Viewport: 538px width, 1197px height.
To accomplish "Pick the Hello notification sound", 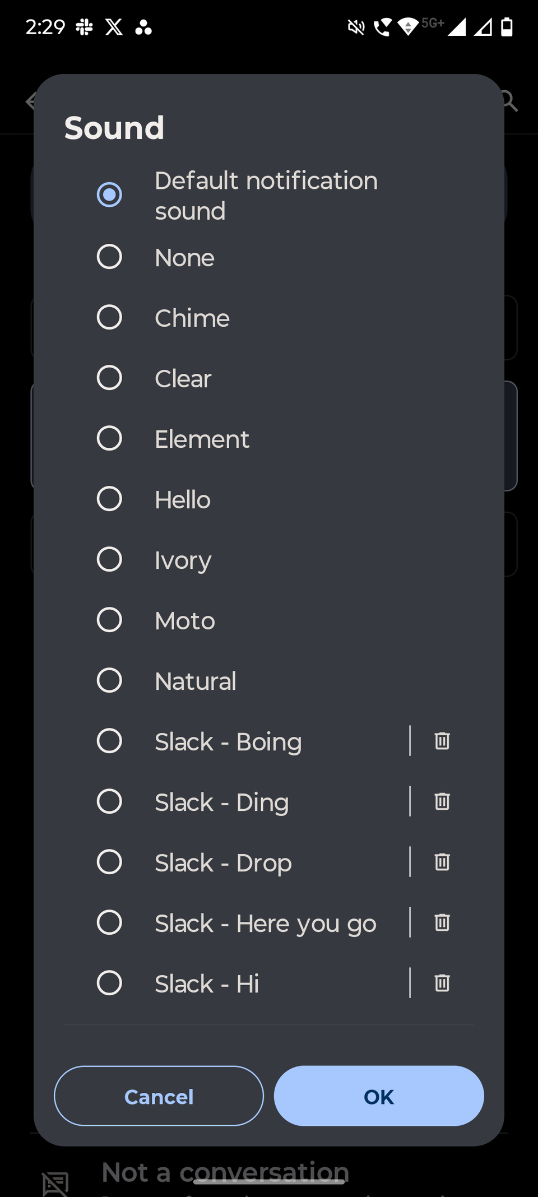I will point(109,499).
